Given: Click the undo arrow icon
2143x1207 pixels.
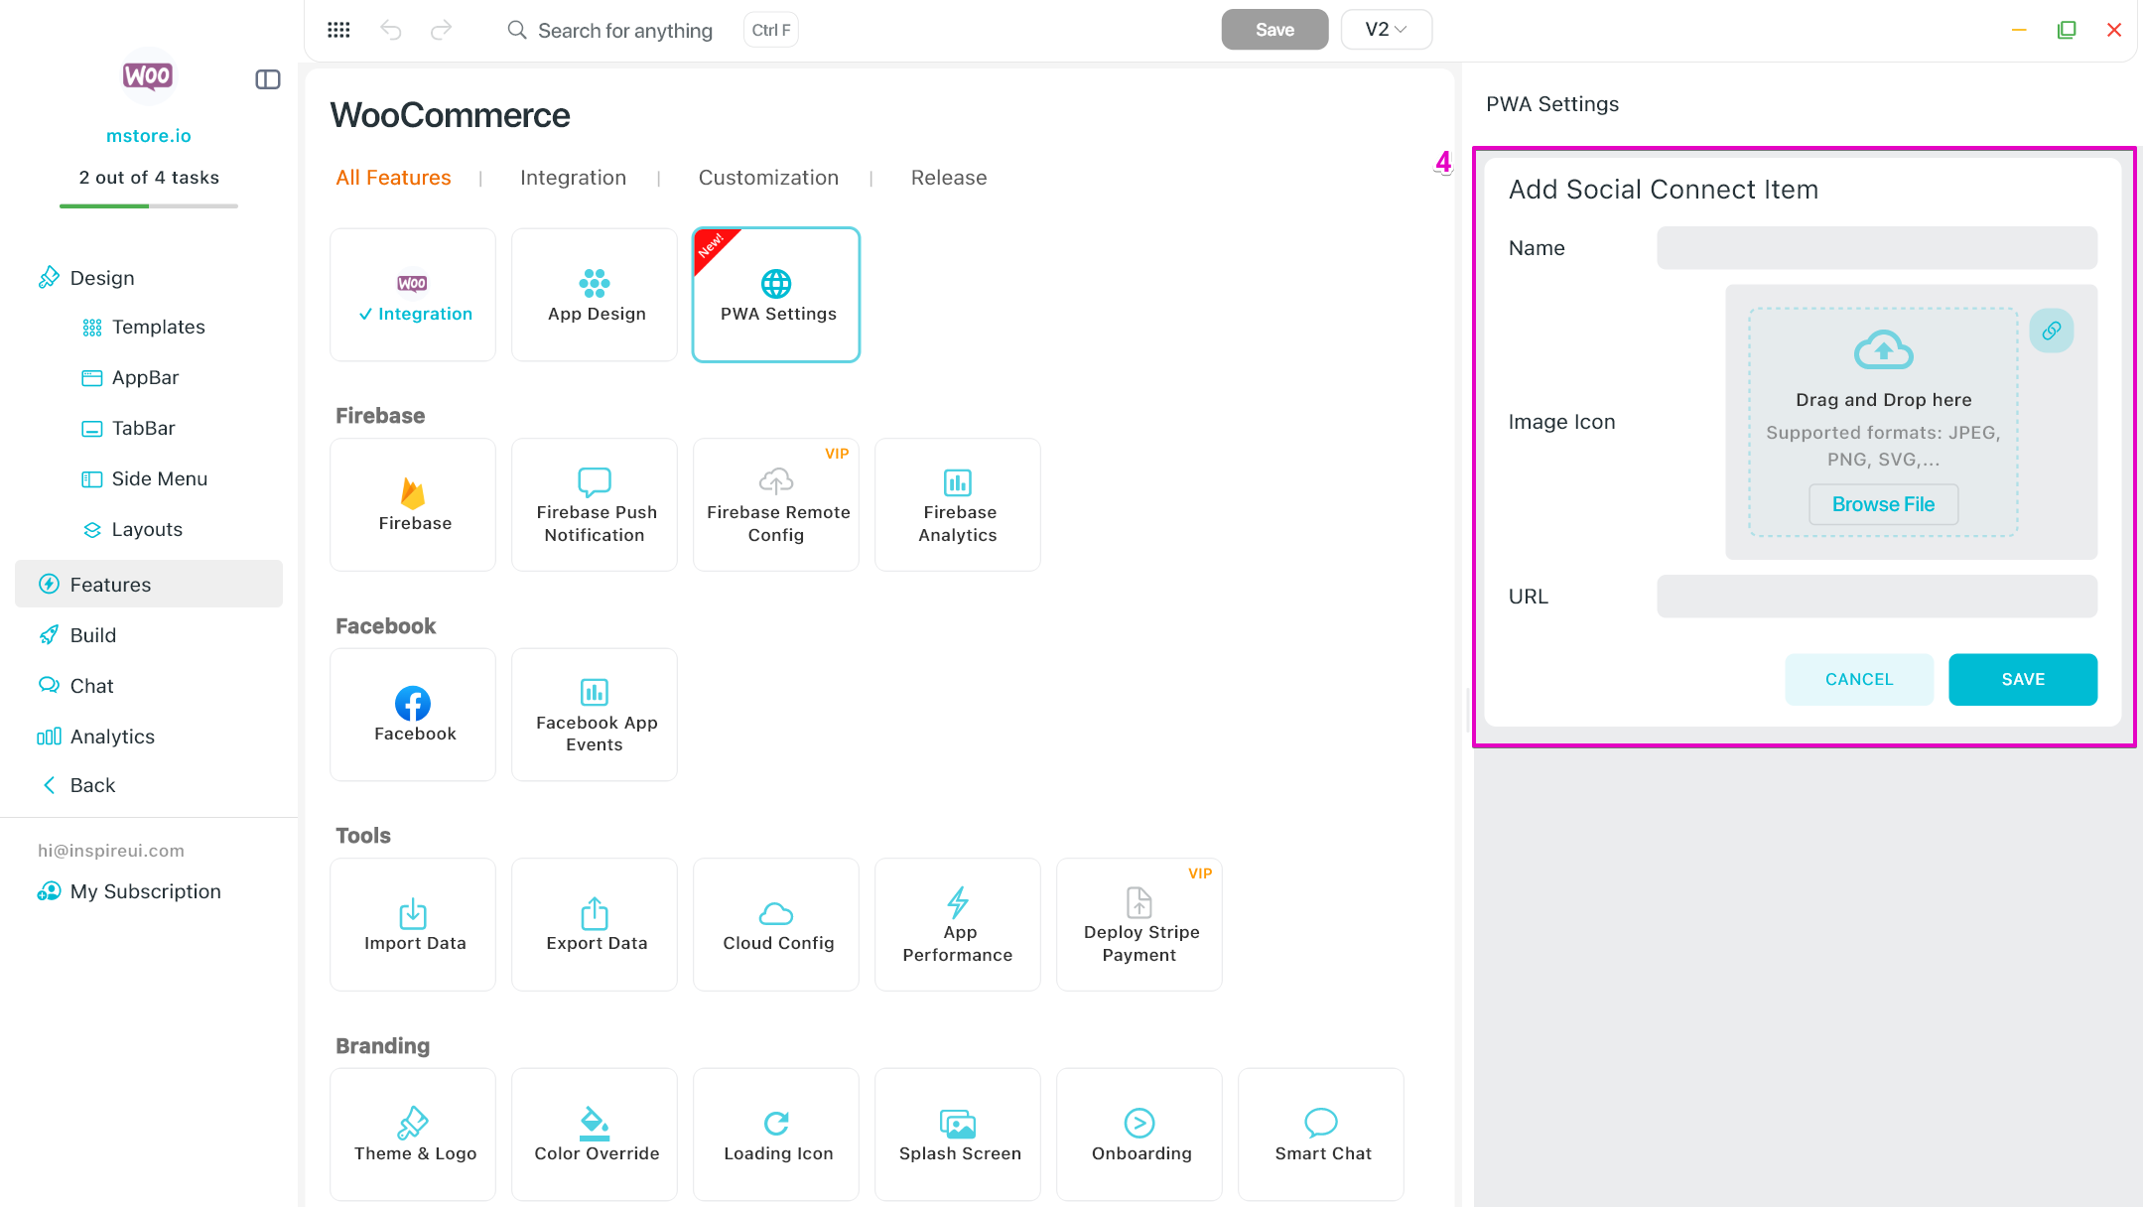Looking at the screenshot, I should (391, 30).
